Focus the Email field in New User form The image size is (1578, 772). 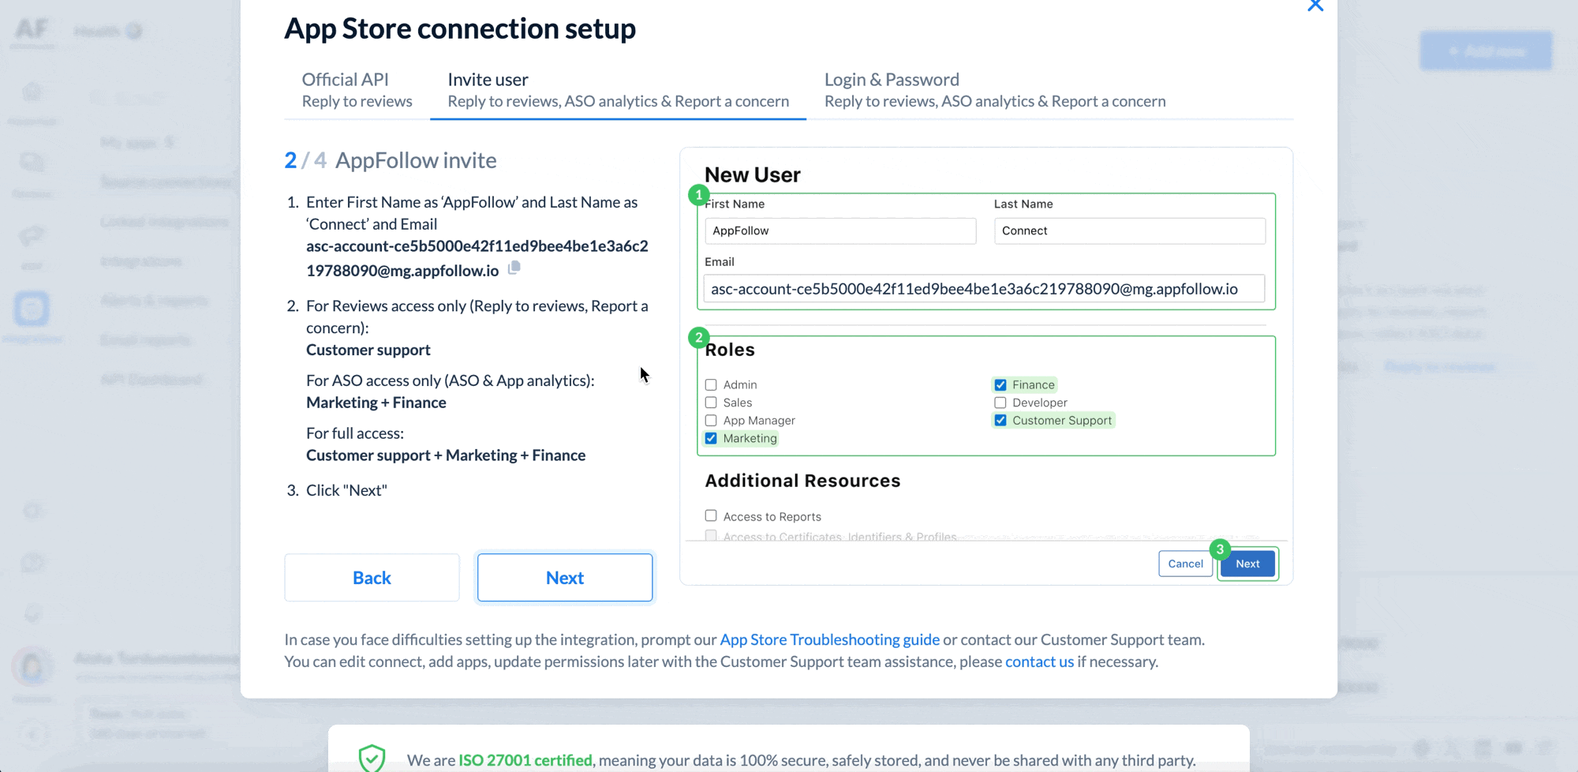(x=984, y=289)
